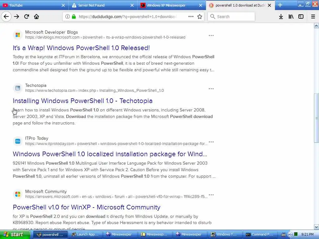Screen dimensions: 319x239
Task: Open more options for ITPro Today result
Action: click(x=211, y=142)
